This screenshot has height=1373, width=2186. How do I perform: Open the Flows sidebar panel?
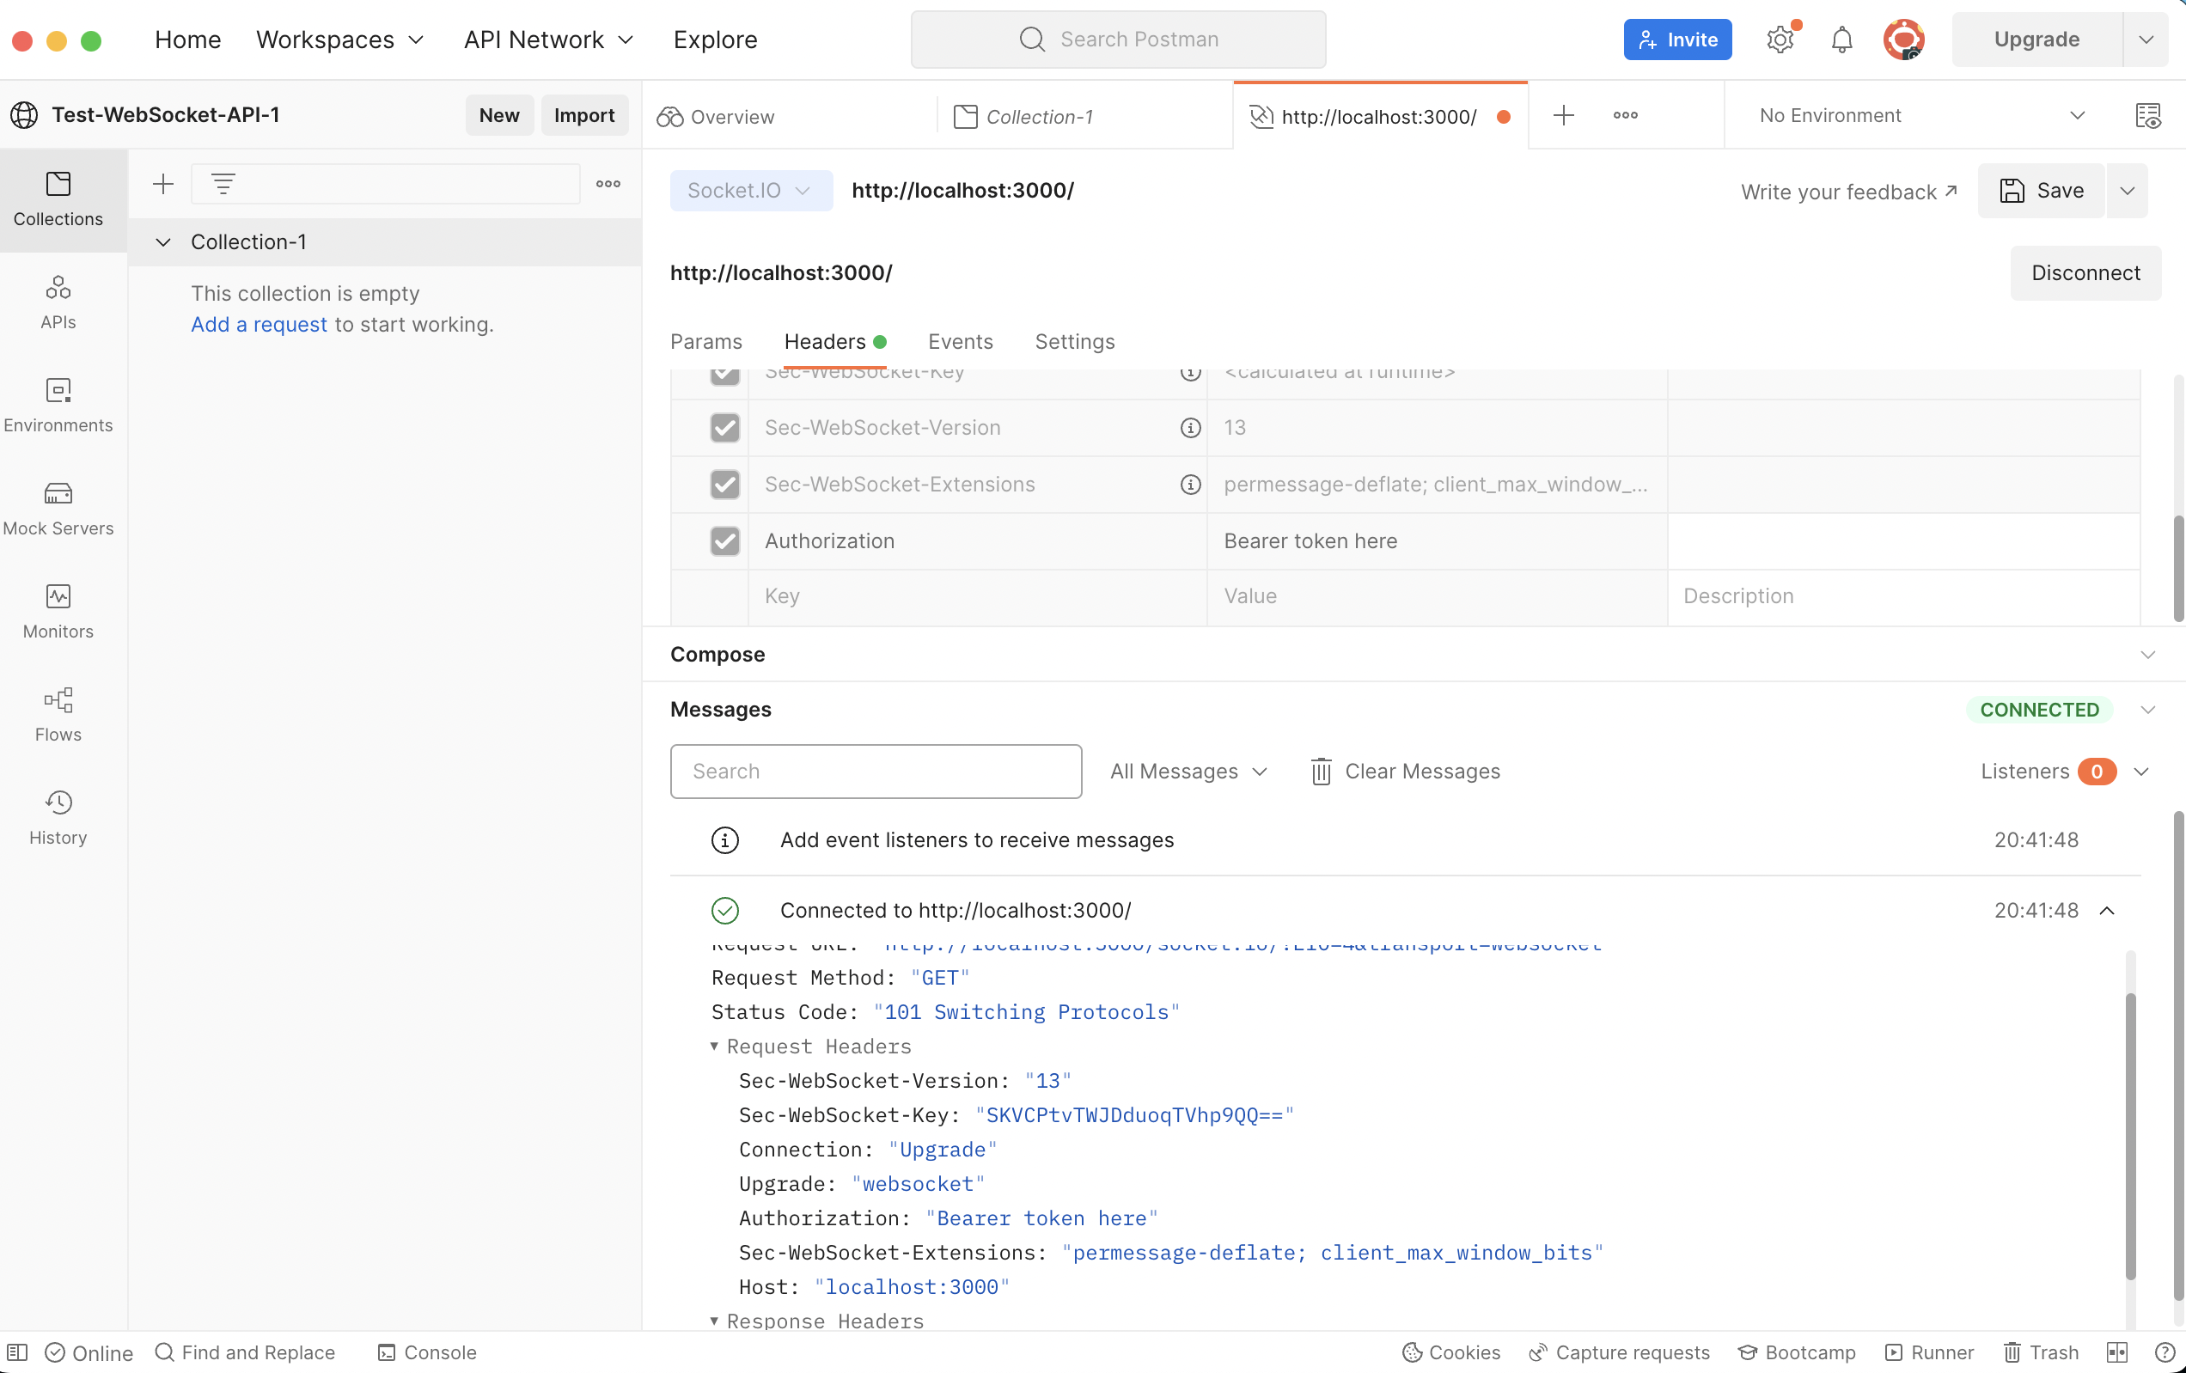pos(58,714)
